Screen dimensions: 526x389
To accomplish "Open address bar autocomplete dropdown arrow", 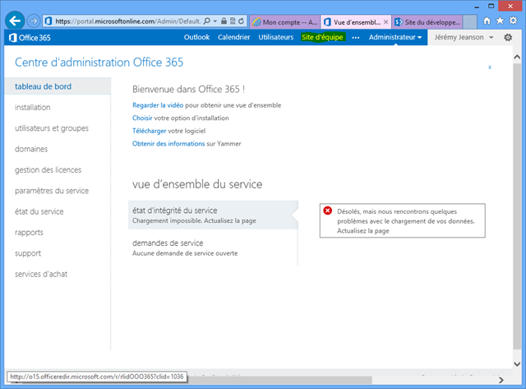I will pos(215,21).
